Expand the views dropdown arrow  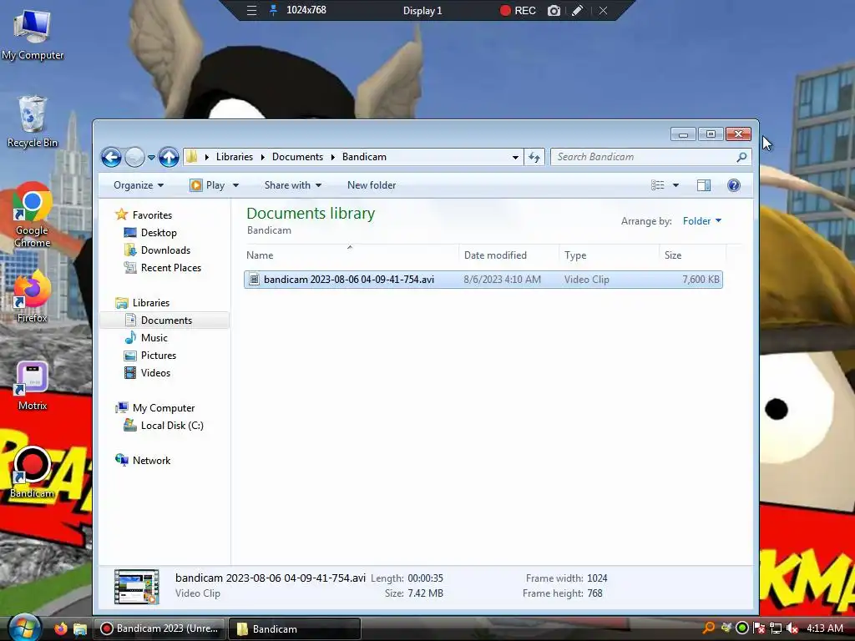click(x=675, y=185)
